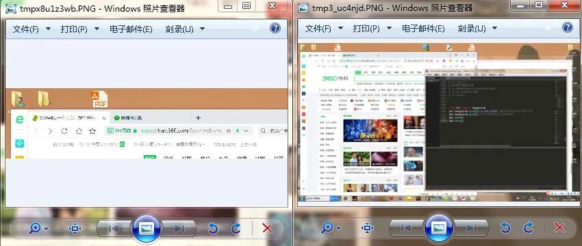The width and height of the screenshot is (582, 246).
Task: Click the zoom magnifier in the right viewer
Action: coord(327,228)
